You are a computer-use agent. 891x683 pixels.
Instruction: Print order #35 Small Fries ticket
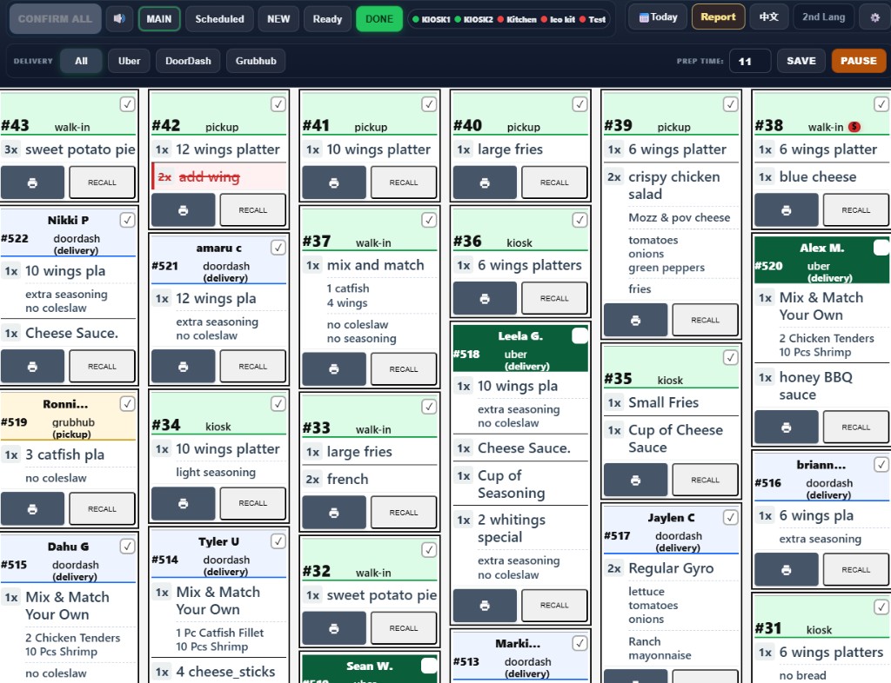tap(635, 480)
